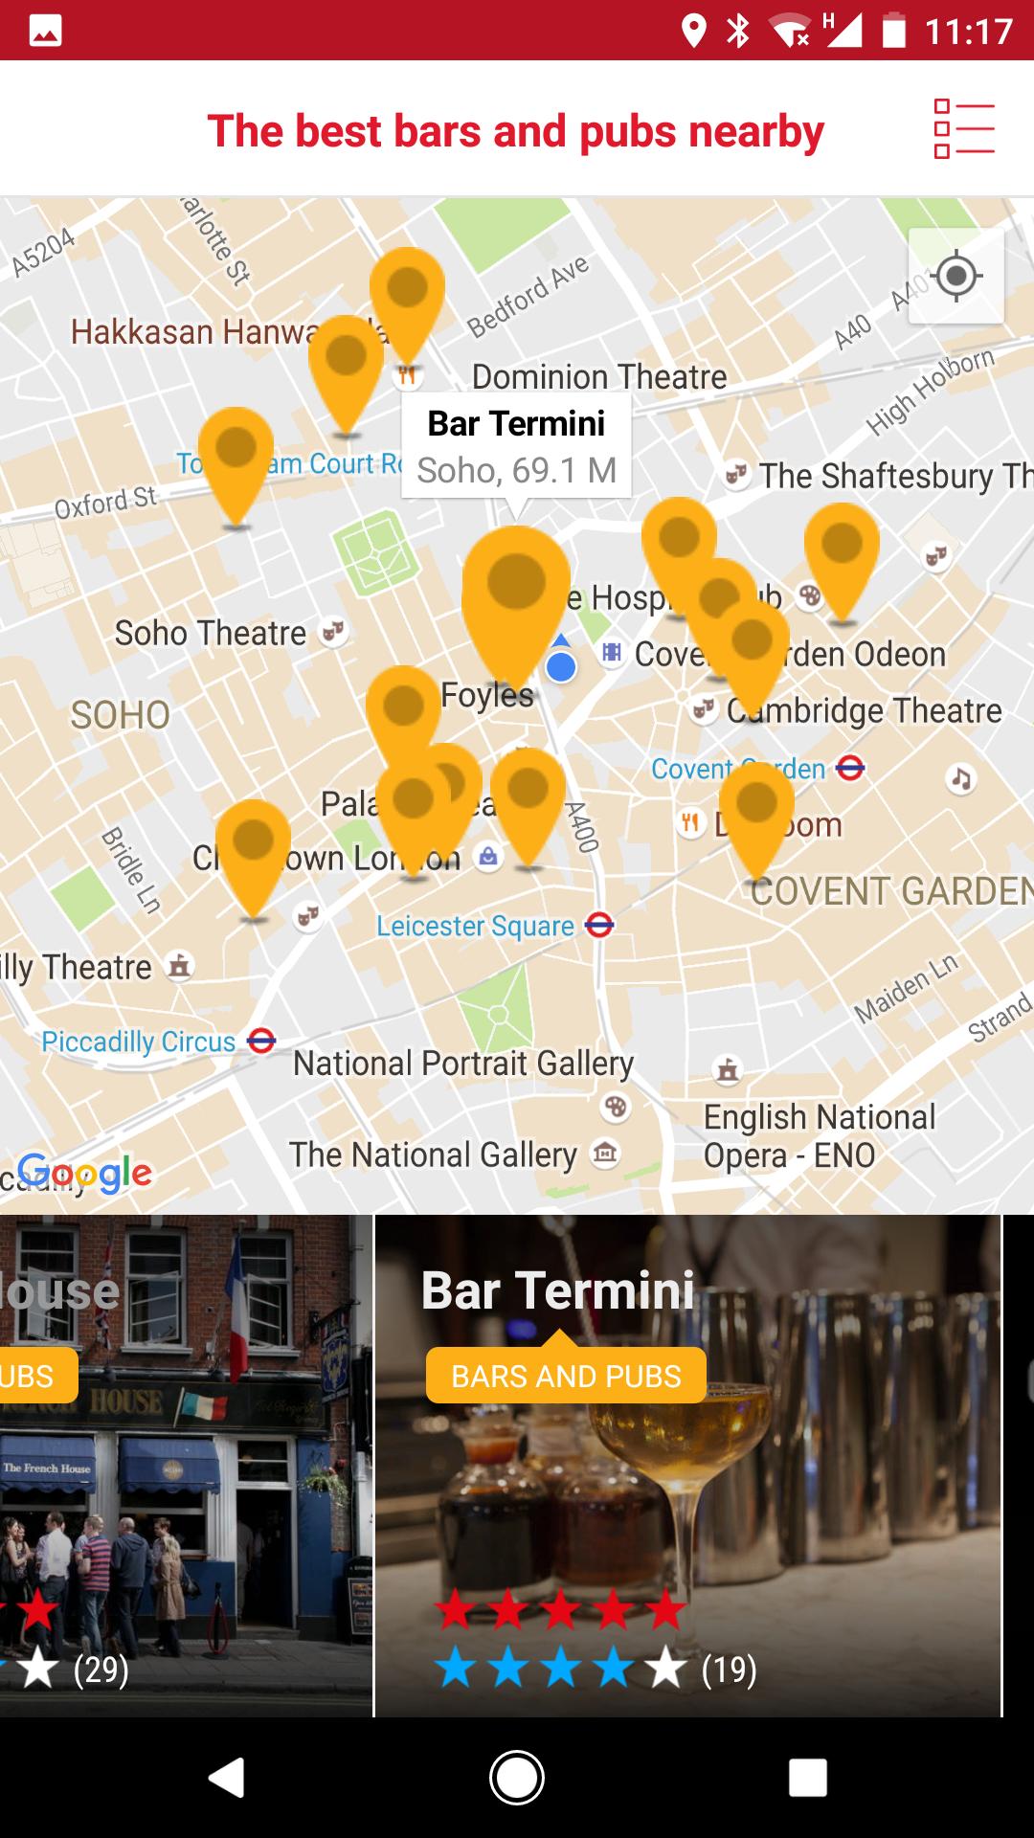Open the French House venue card

pos(186,1466)
